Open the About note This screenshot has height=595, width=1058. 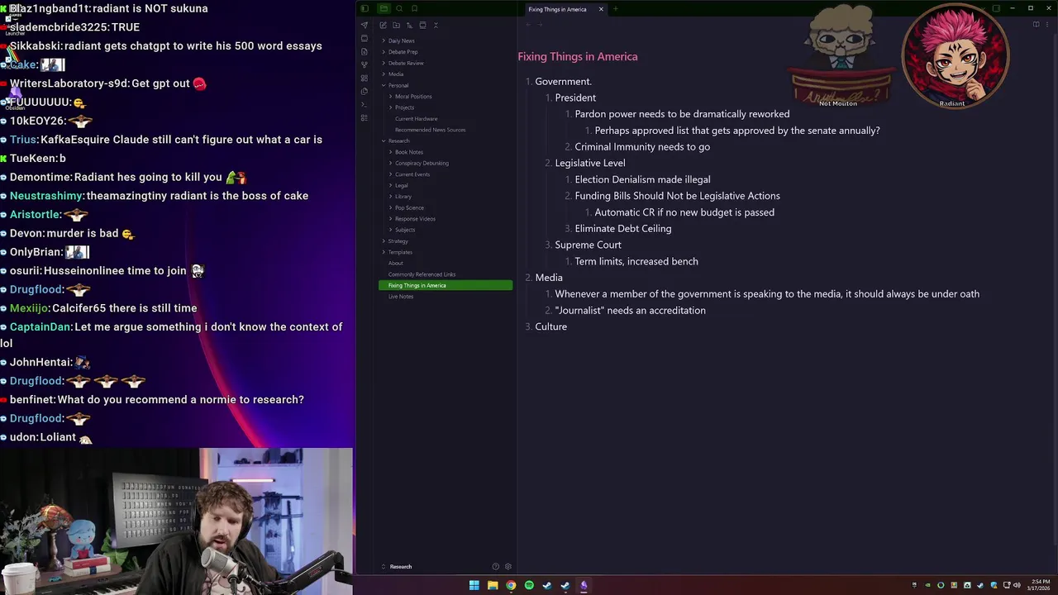click(x=396, y=263)
